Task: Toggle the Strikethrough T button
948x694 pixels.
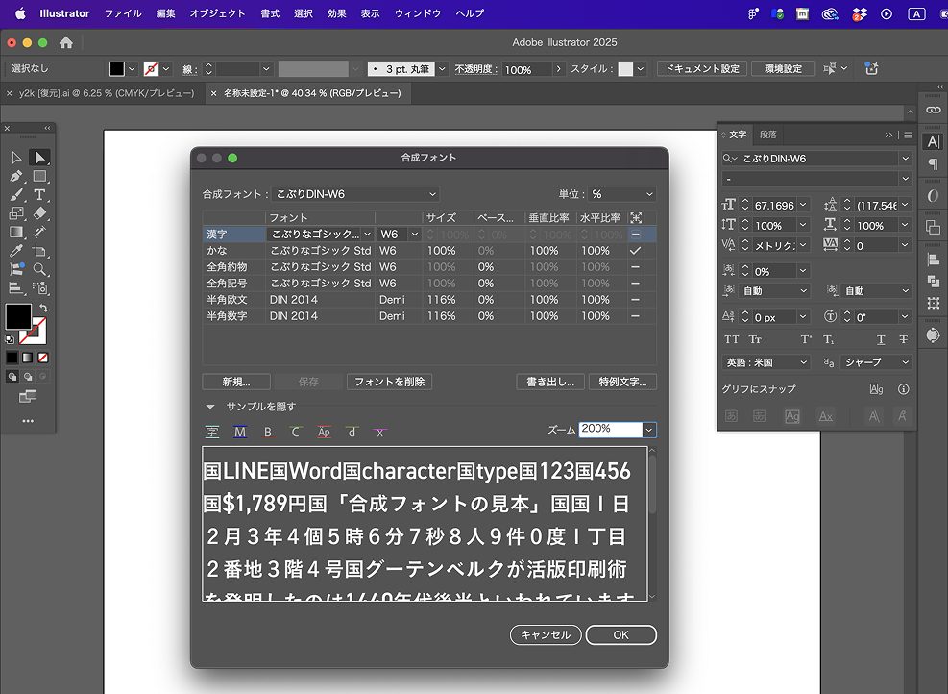Action: point(903,339)
